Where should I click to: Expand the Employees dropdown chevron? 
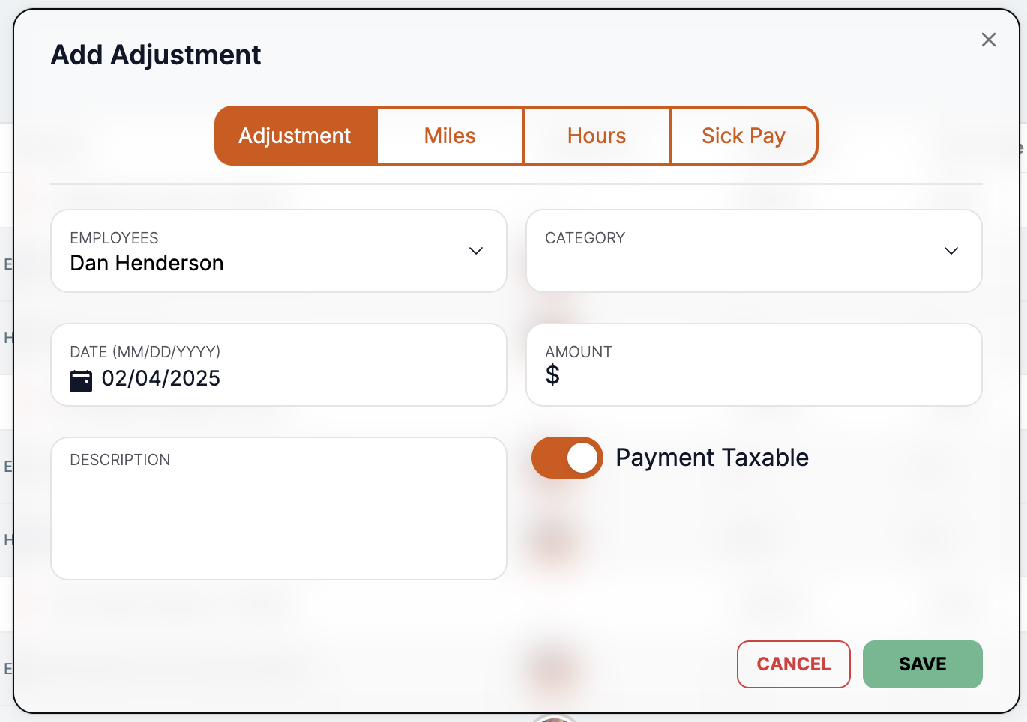click(475, 251)
